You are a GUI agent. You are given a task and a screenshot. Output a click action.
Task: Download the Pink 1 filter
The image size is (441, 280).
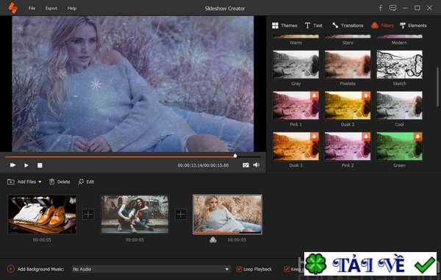[314, 96]
